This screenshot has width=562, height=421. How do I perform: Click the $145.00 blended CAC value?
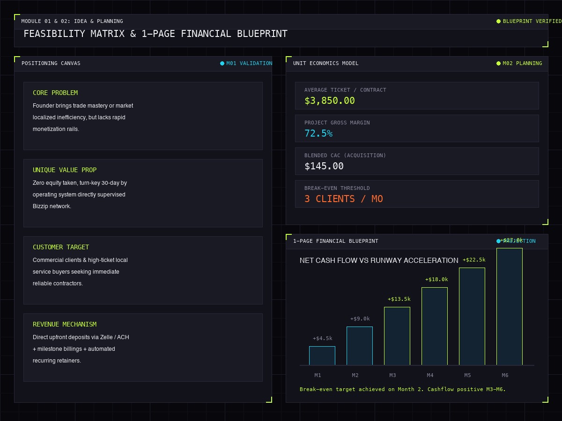tap(324, 166)
